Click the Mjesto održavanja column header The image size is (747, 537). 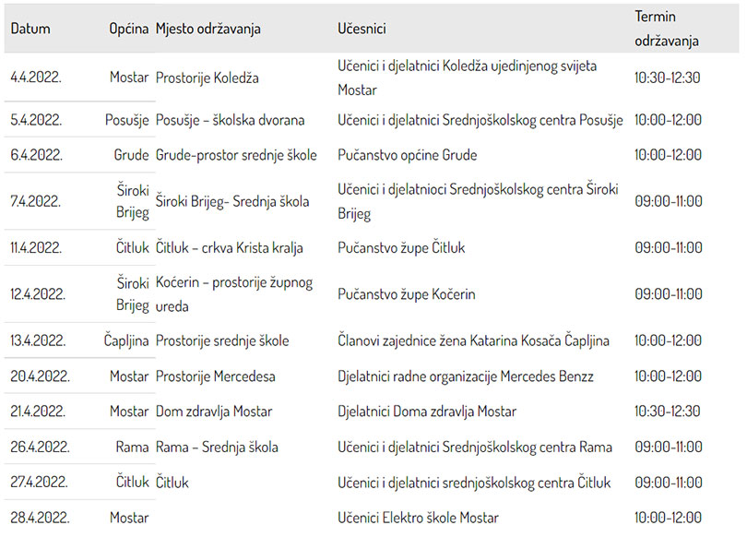(207, 29)
